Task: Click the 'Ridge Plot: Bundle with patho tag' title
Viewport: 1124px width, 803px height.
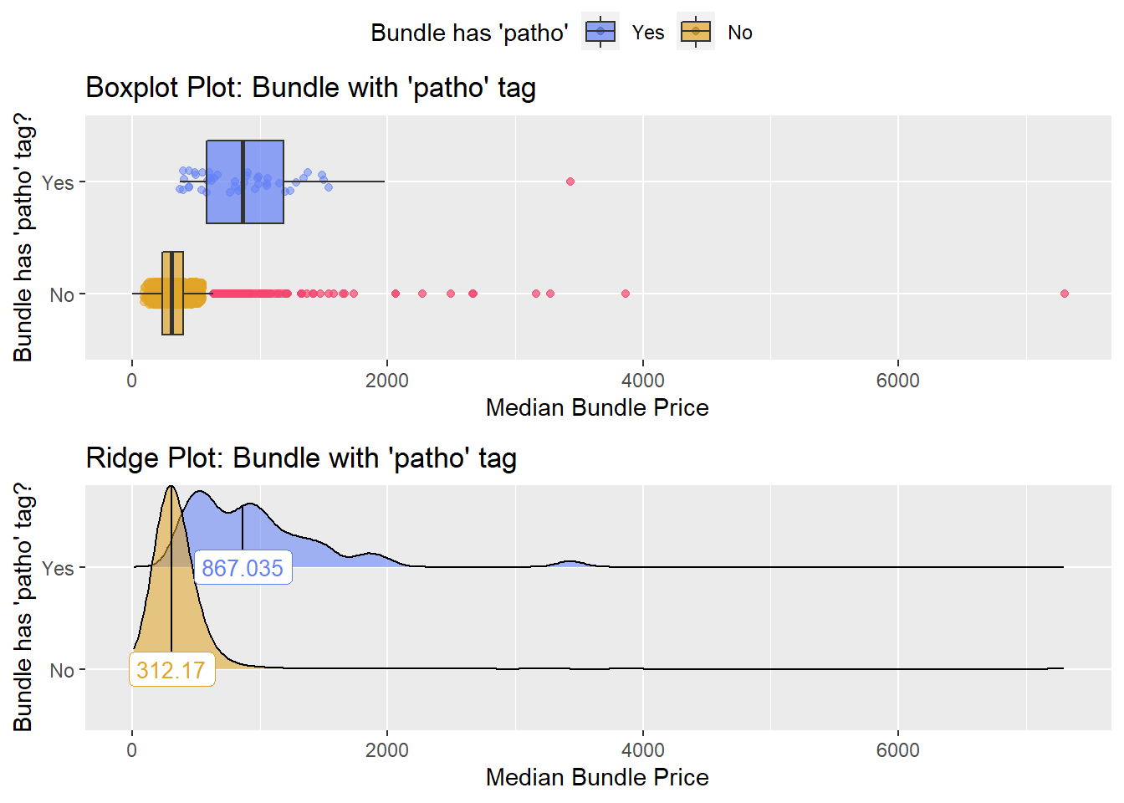Action: (x=301, y=458)
